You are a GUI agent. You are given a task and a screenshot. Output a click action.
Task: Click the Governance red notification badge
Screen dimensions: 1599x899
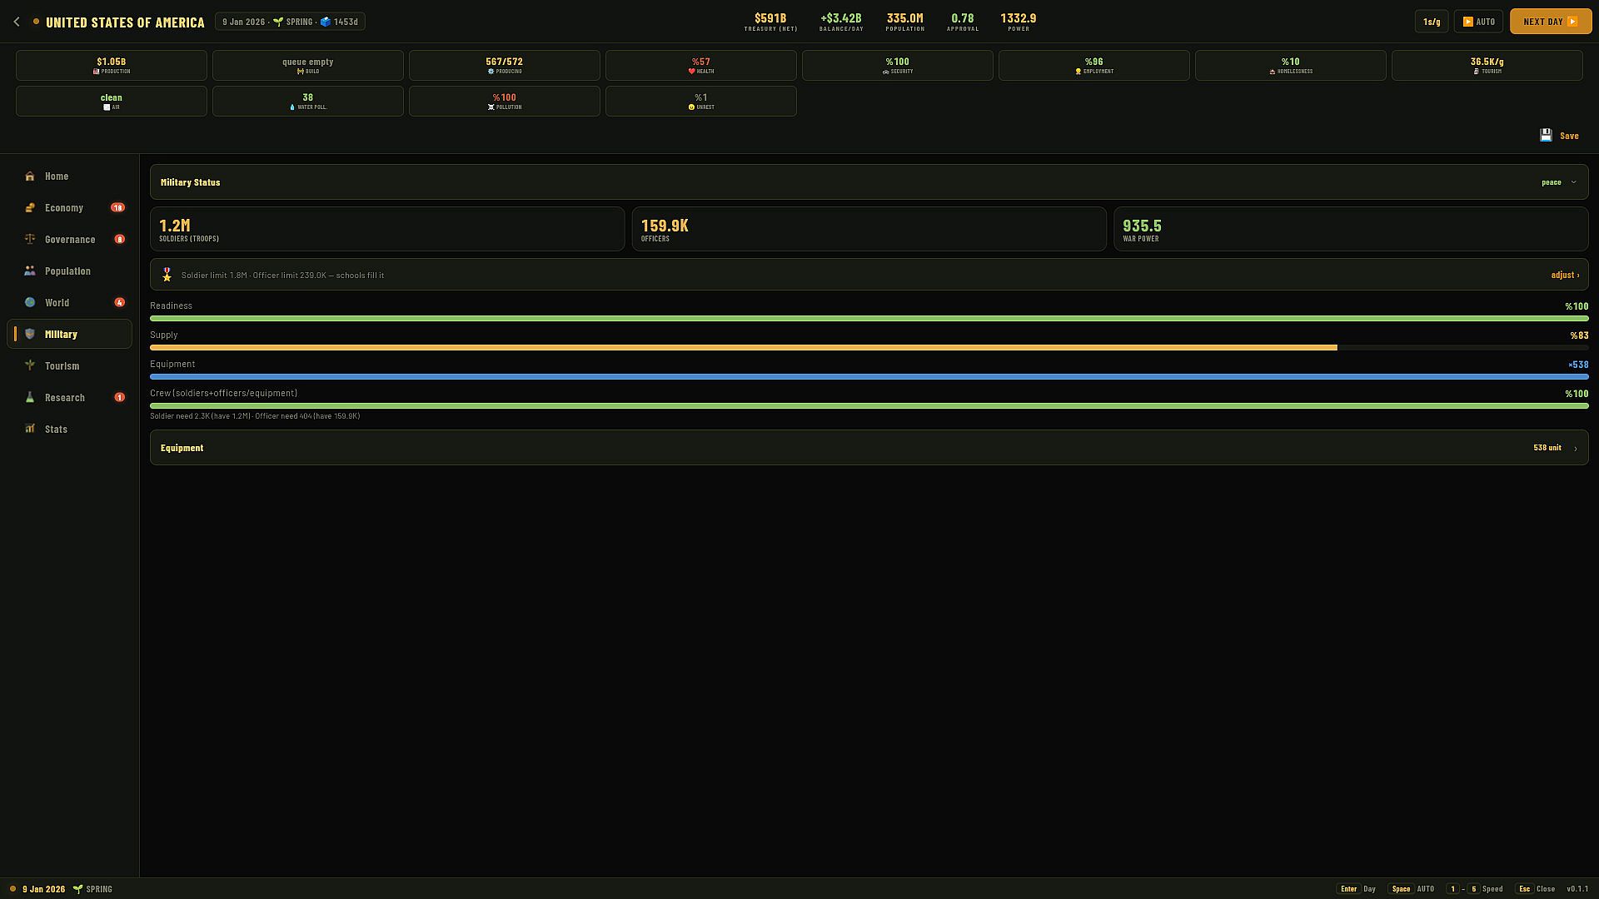120,240
